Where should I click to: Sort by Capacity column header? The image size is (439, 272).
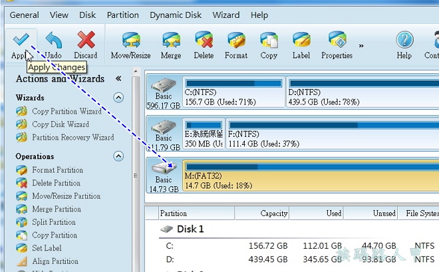[262, 213]
